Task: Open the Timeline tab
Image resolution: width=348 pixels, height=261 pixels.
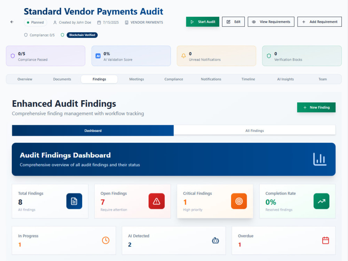Action: pyautogui.click(x=248, y=79)
